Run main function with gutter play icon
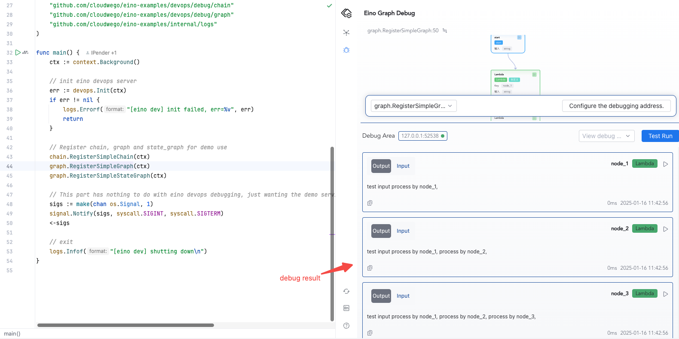 (18, 52)
